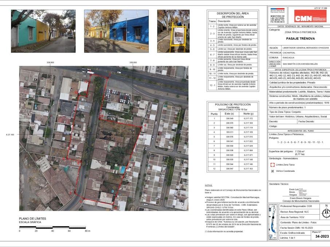Click the swimming pool on the aerial map
This screenshot has width=330, height=247.
coord(122,169)
